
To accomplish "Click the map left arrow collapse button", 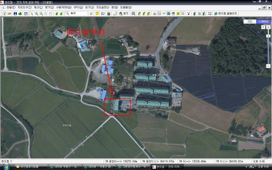I will (263, 27).
